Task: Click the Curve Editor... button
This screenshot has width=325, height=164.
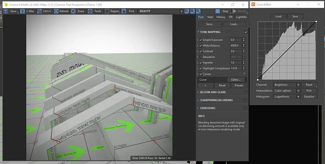Action: pos(236,80)
